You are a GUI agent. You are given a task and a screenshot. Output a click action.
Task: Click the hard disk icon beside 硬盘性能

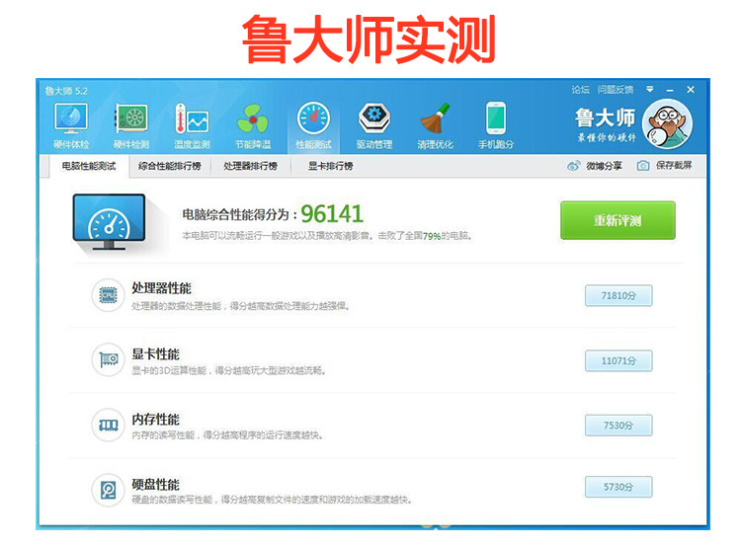coord(109,491)
